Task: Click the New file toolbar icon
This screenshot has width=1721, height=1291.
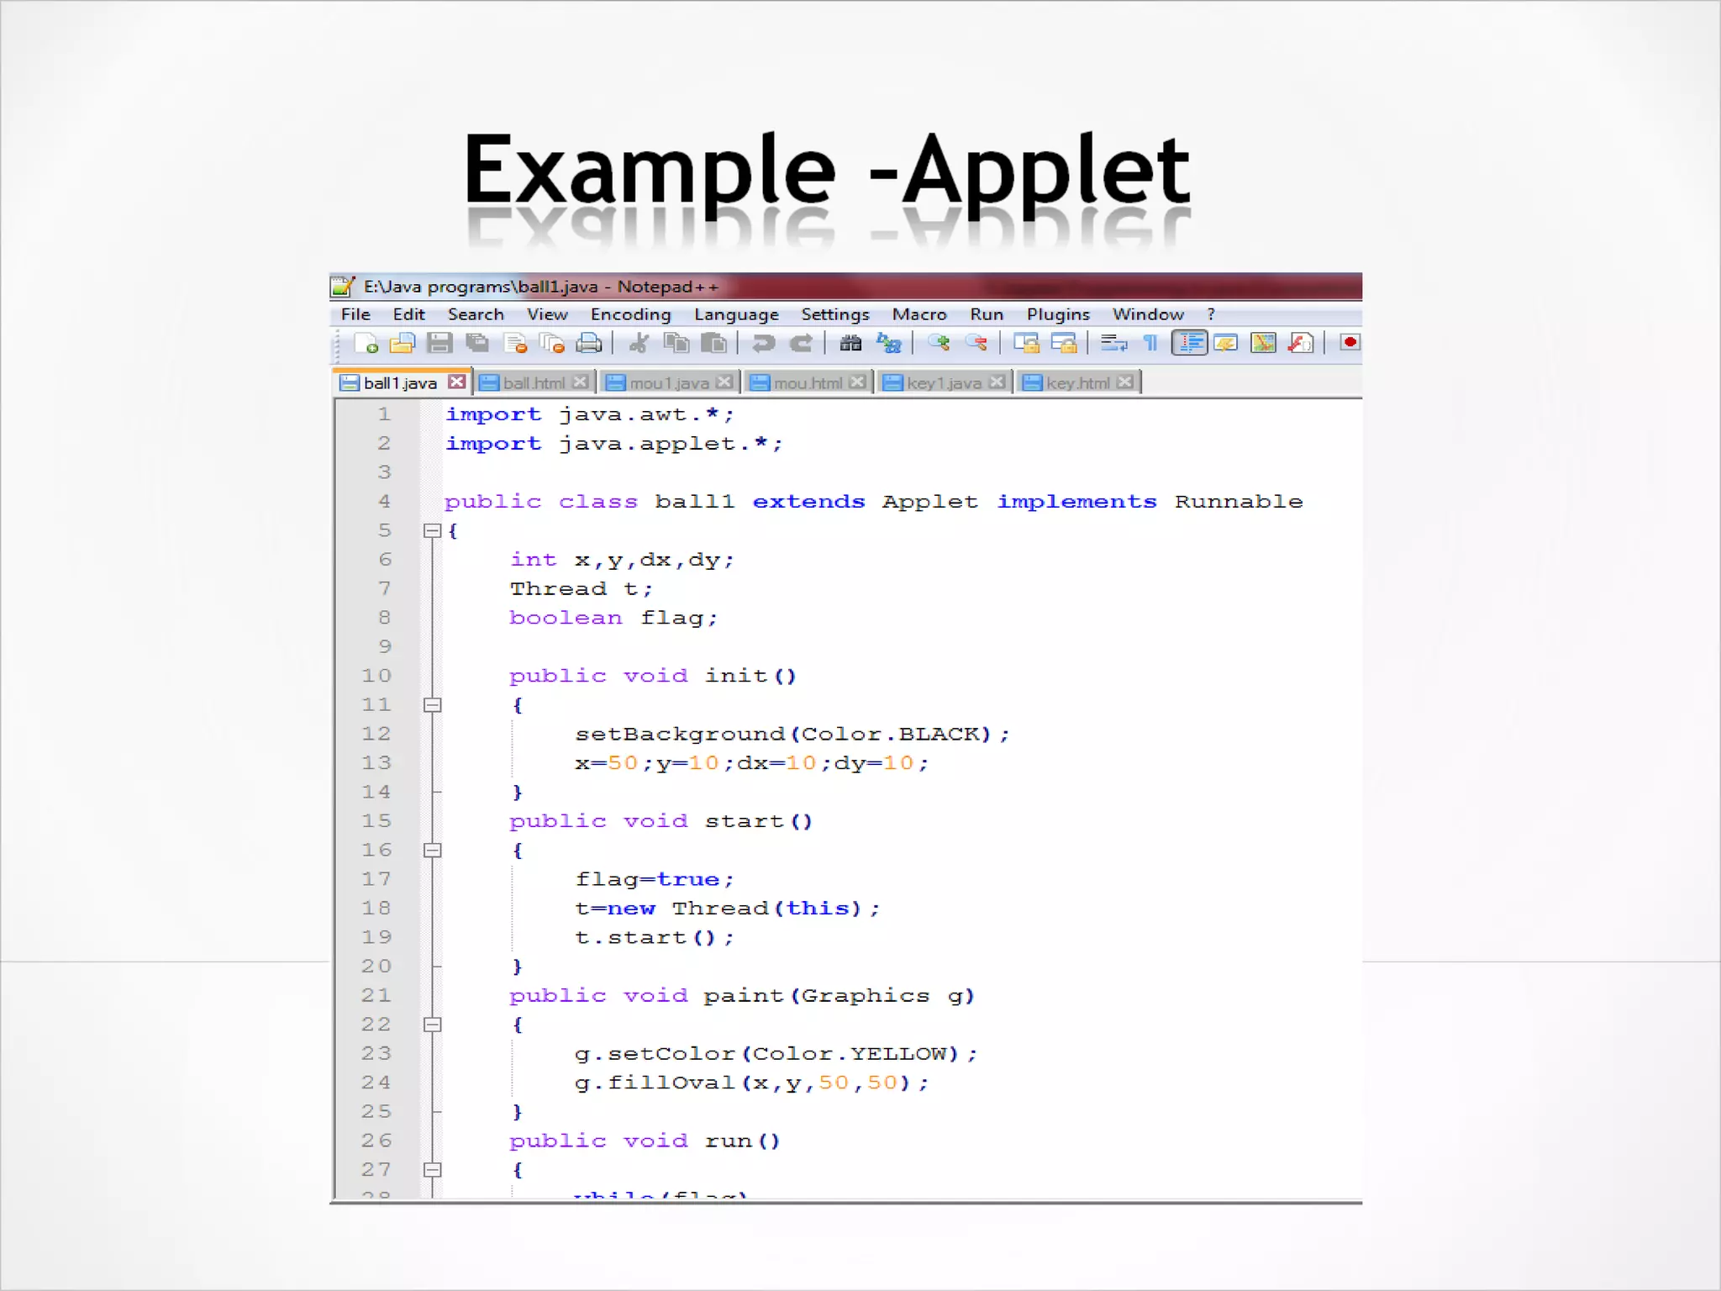Action: [x=366, y=343]
